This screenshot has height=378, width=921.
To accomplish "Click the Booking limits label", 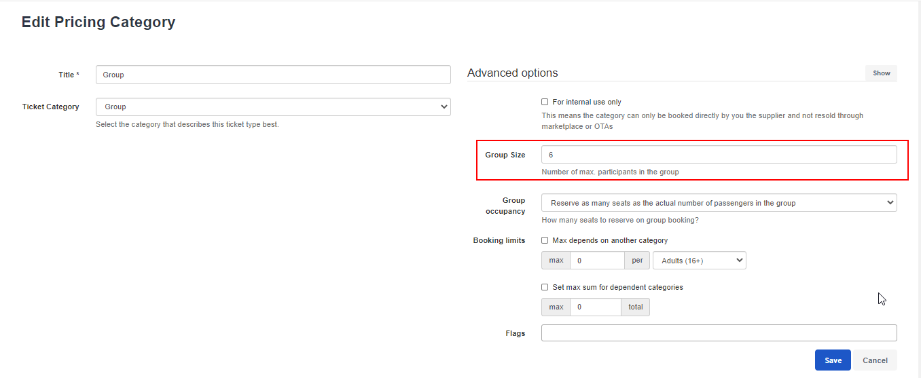I will coord(499,240).
